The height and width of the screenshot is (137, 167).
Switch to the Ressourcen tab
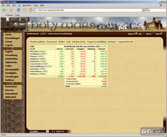pos(52,42)
